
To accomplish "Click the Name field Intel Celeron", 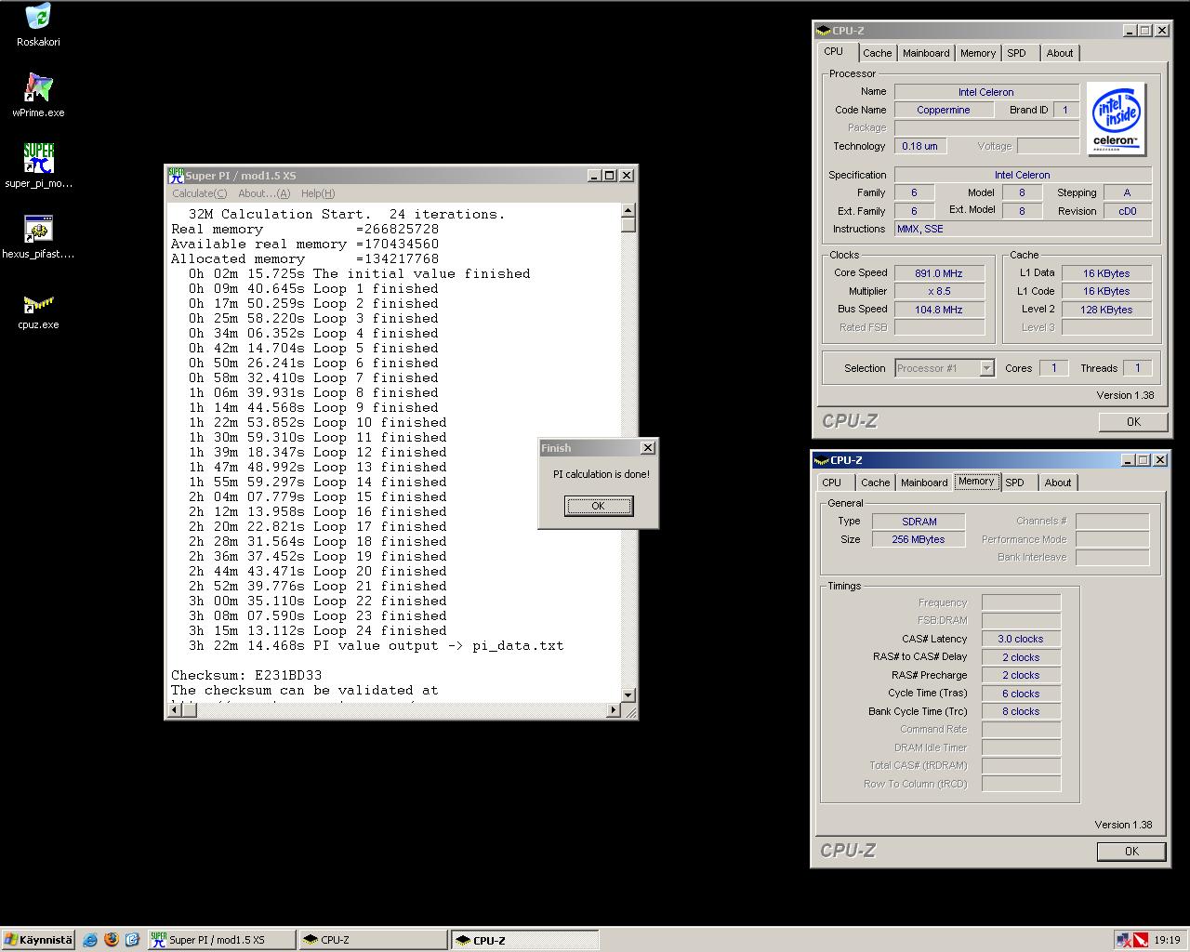I will (986, 92).
